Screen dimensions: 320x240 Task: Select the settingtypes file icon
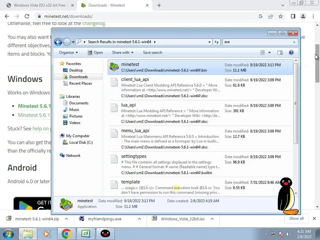click(114, 159)
